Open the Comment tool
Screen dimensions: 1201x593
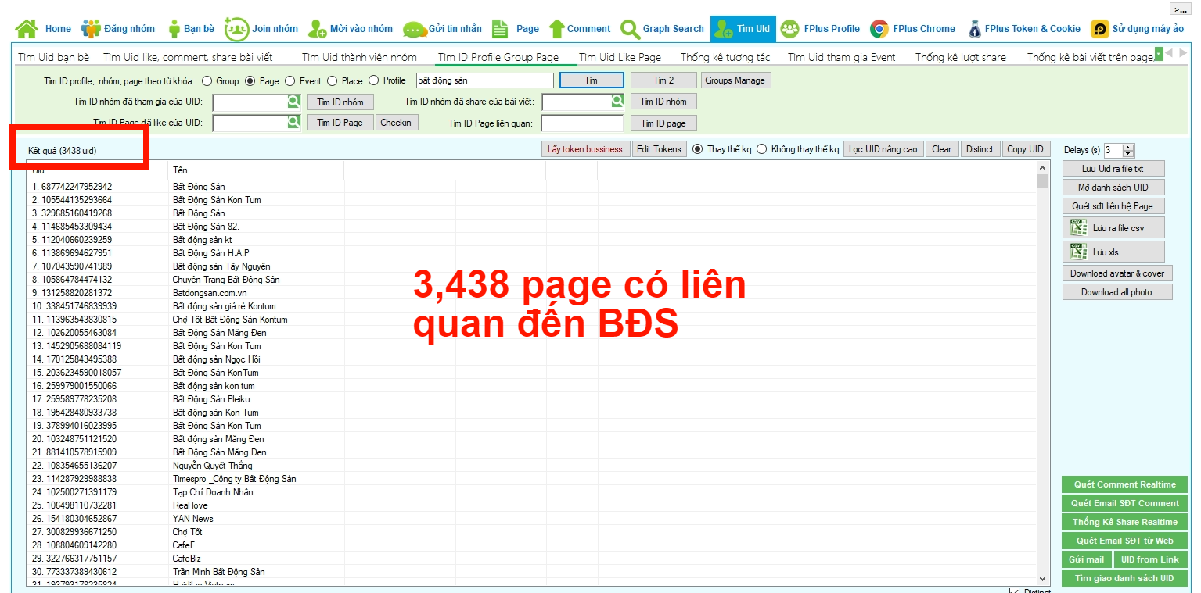[x=580, y=29]
